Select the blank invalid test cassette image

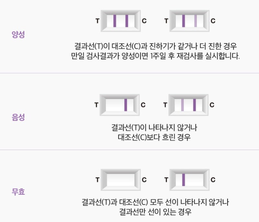tap(120, 180)
